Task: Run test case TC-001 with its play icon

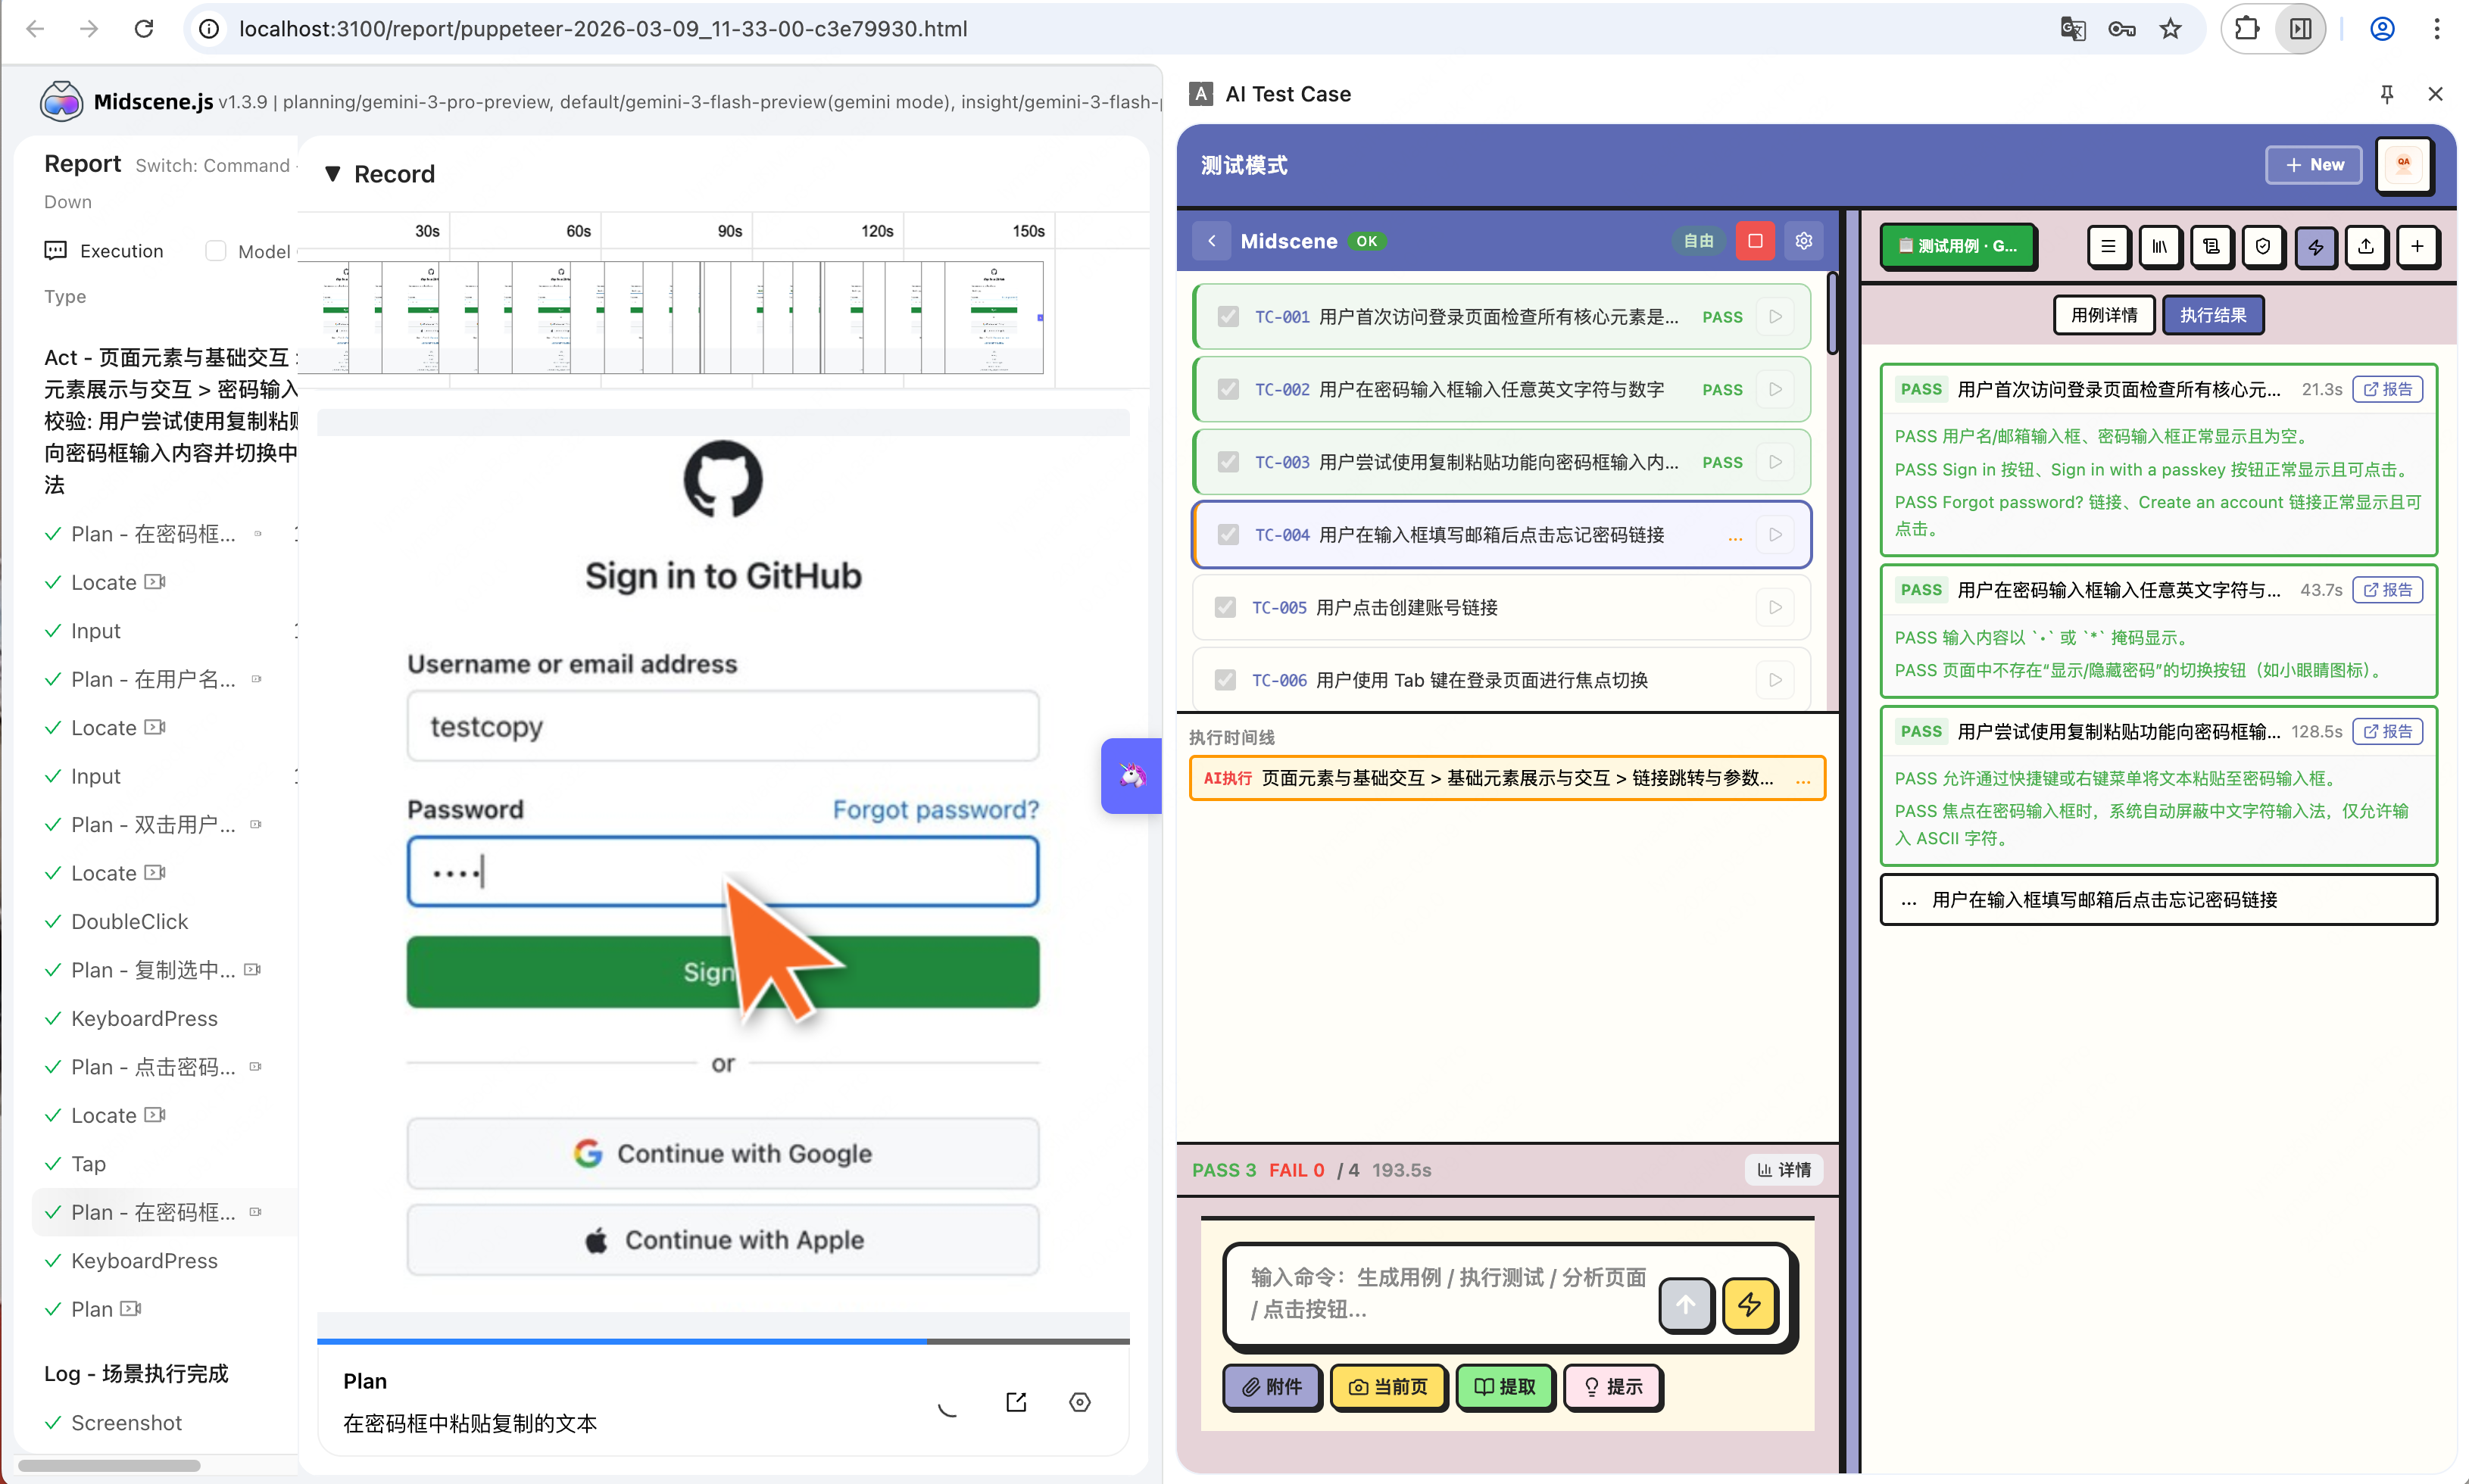Action: pos(1775,317)
